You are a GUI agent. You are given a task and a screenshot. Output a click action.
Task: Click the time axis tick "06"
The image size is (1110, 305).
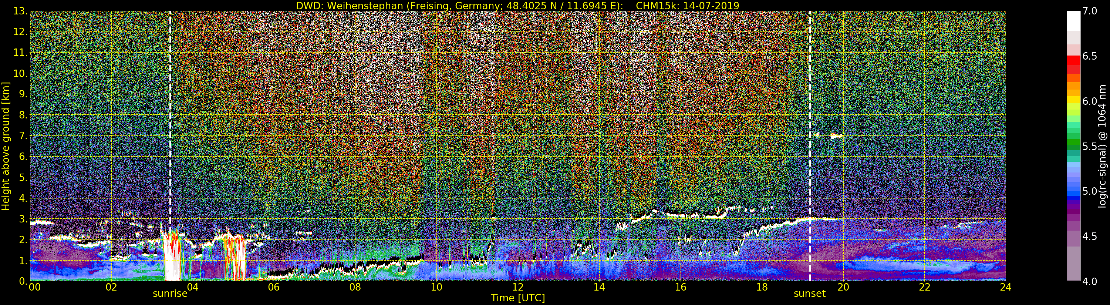click(274, 287)
